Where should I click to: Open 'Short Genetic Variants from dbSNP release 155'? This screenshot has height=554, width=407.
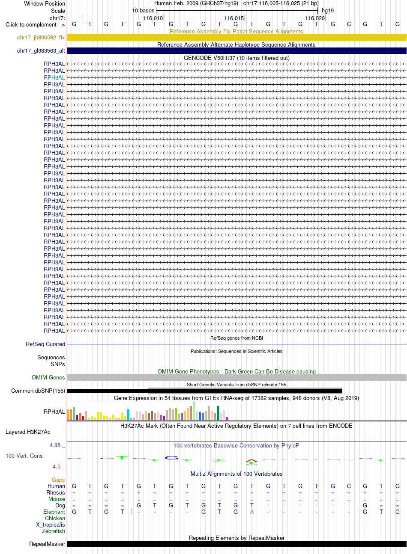(x=236, y=385)
